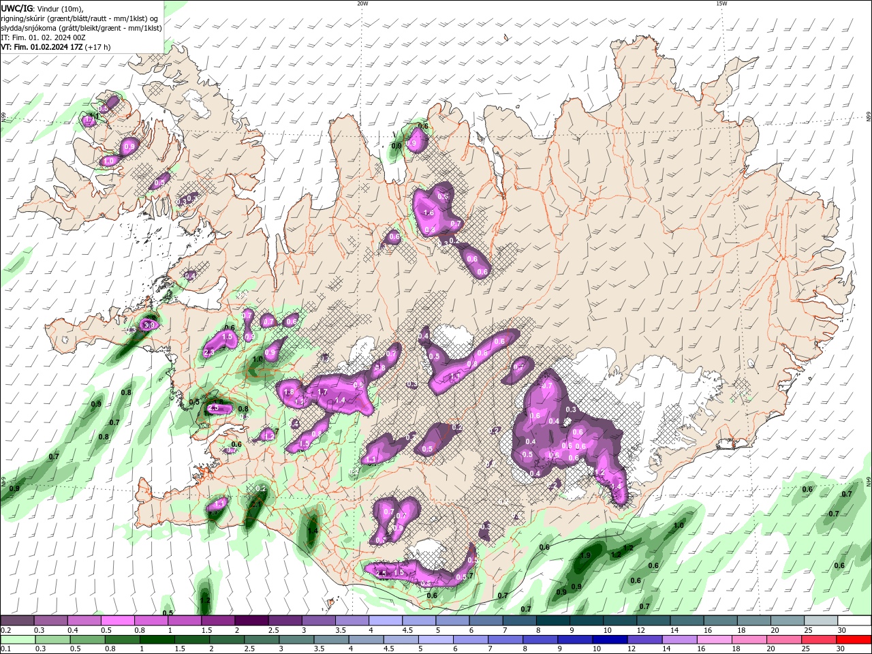The height and width of the screenshot is (654, 872).
Task: Click the red rain swatch between 25 and 30
Action: coord(820,640)
